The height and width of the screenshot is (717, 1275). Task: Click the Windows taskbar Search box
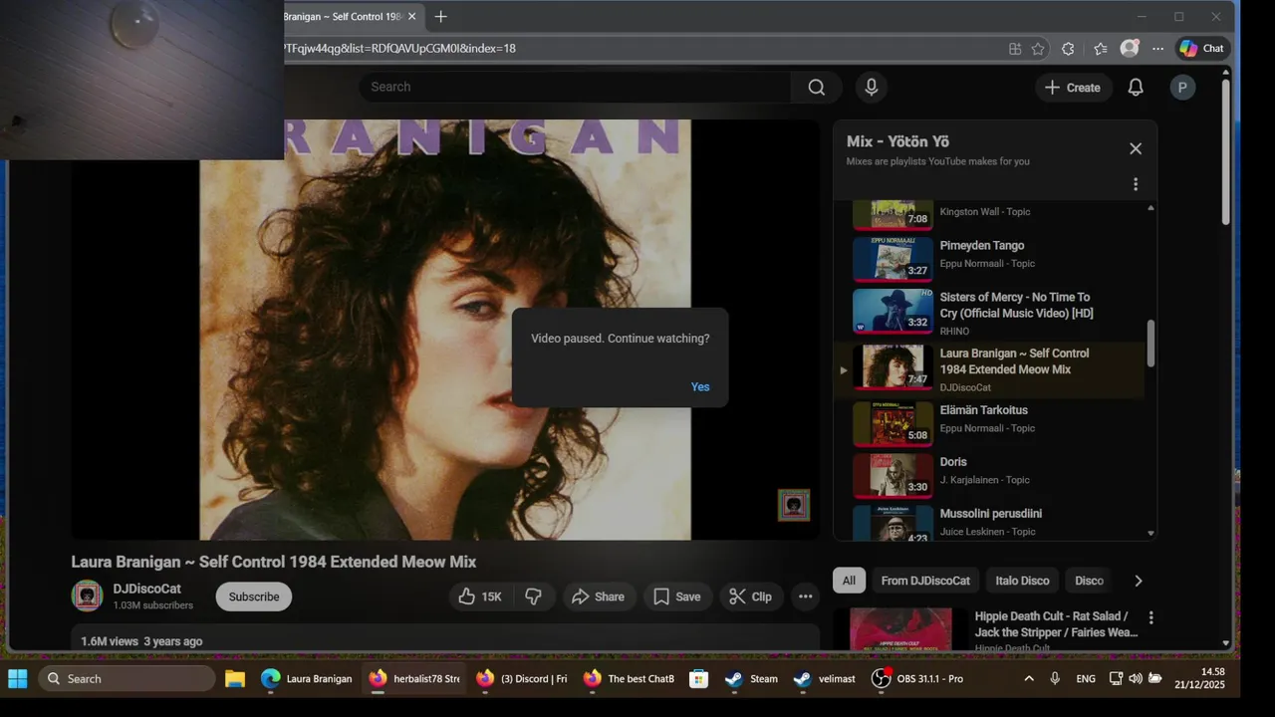click(127, 678)
